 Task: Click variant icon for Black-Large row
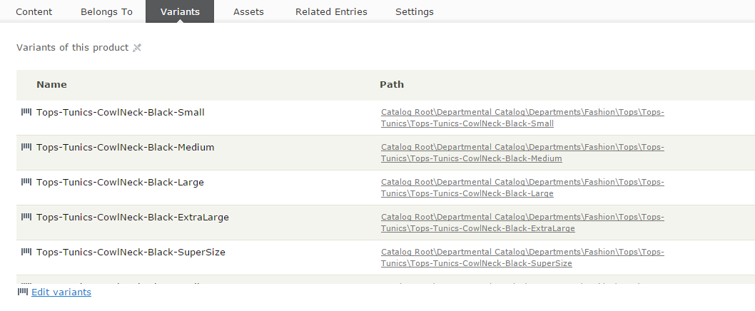click(27, 182)
